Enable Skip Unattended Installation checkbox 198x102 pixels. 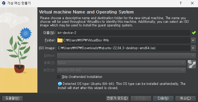click(x=59, y=77)
